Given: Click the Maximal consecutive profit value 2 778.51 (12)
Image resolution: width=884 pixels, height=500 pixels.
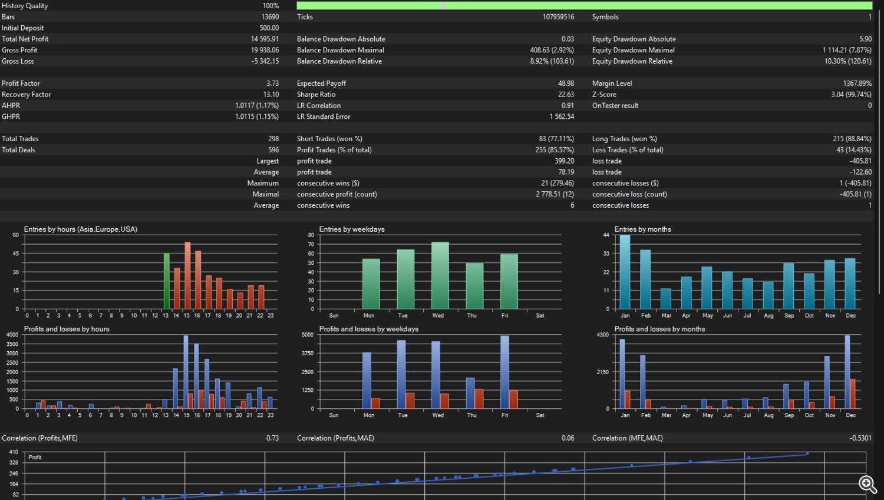Looking at the screenshot, I should pos(555,195).
